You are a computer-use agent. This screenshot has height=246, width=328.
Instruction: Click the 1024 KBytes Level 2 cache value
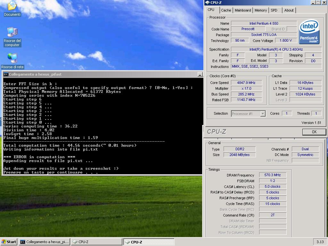(305, 94)
